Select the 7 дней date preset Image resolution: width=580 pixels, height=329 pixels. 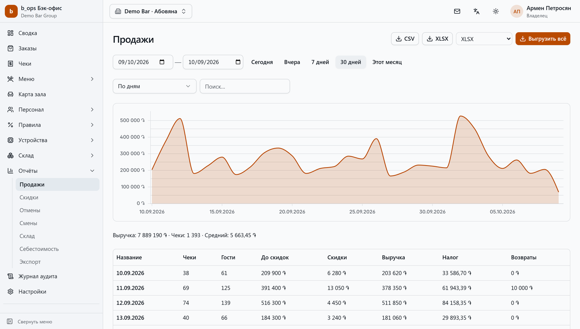pos(320,62)
